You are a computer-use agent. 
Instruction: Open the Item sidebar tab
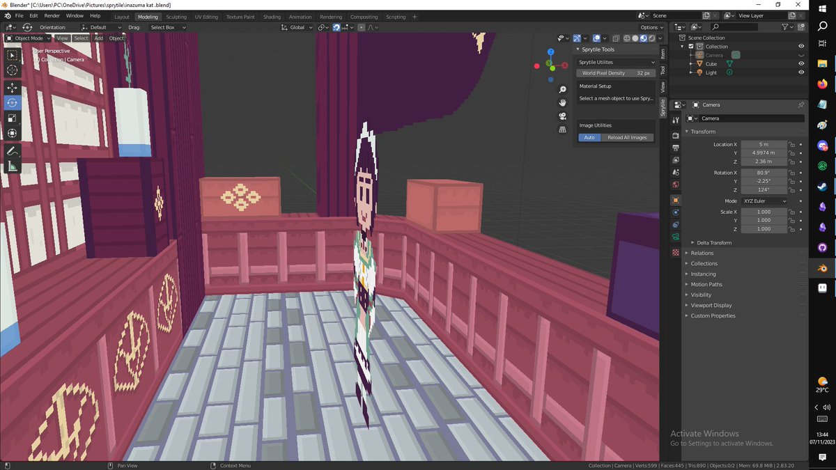[x=663, y=54]
